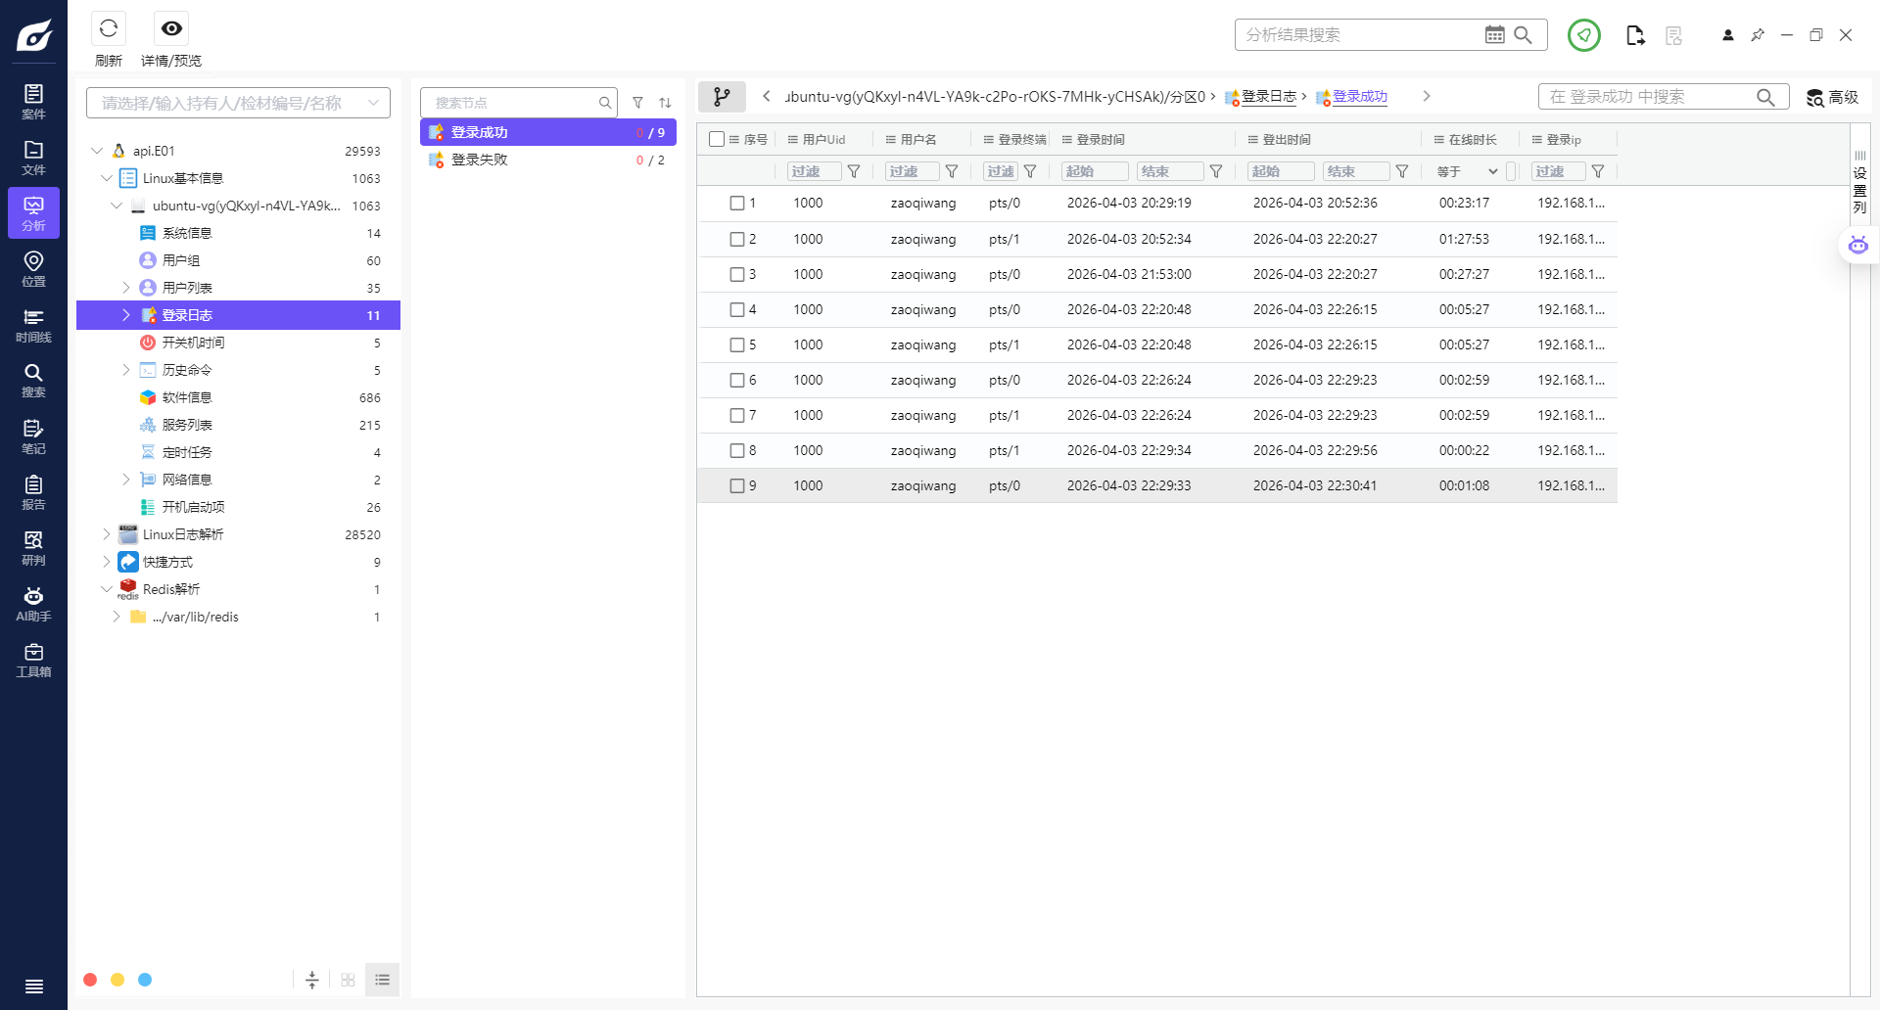Collapse the api.E01 tree node
Viewport: 1880px width, 1010px height.
point(97,151)
